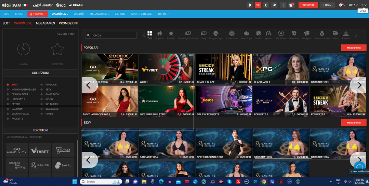This screenshot has height=186, width=369.
Task: Focus the ricerca game search field
Action: tap(111, 35)
